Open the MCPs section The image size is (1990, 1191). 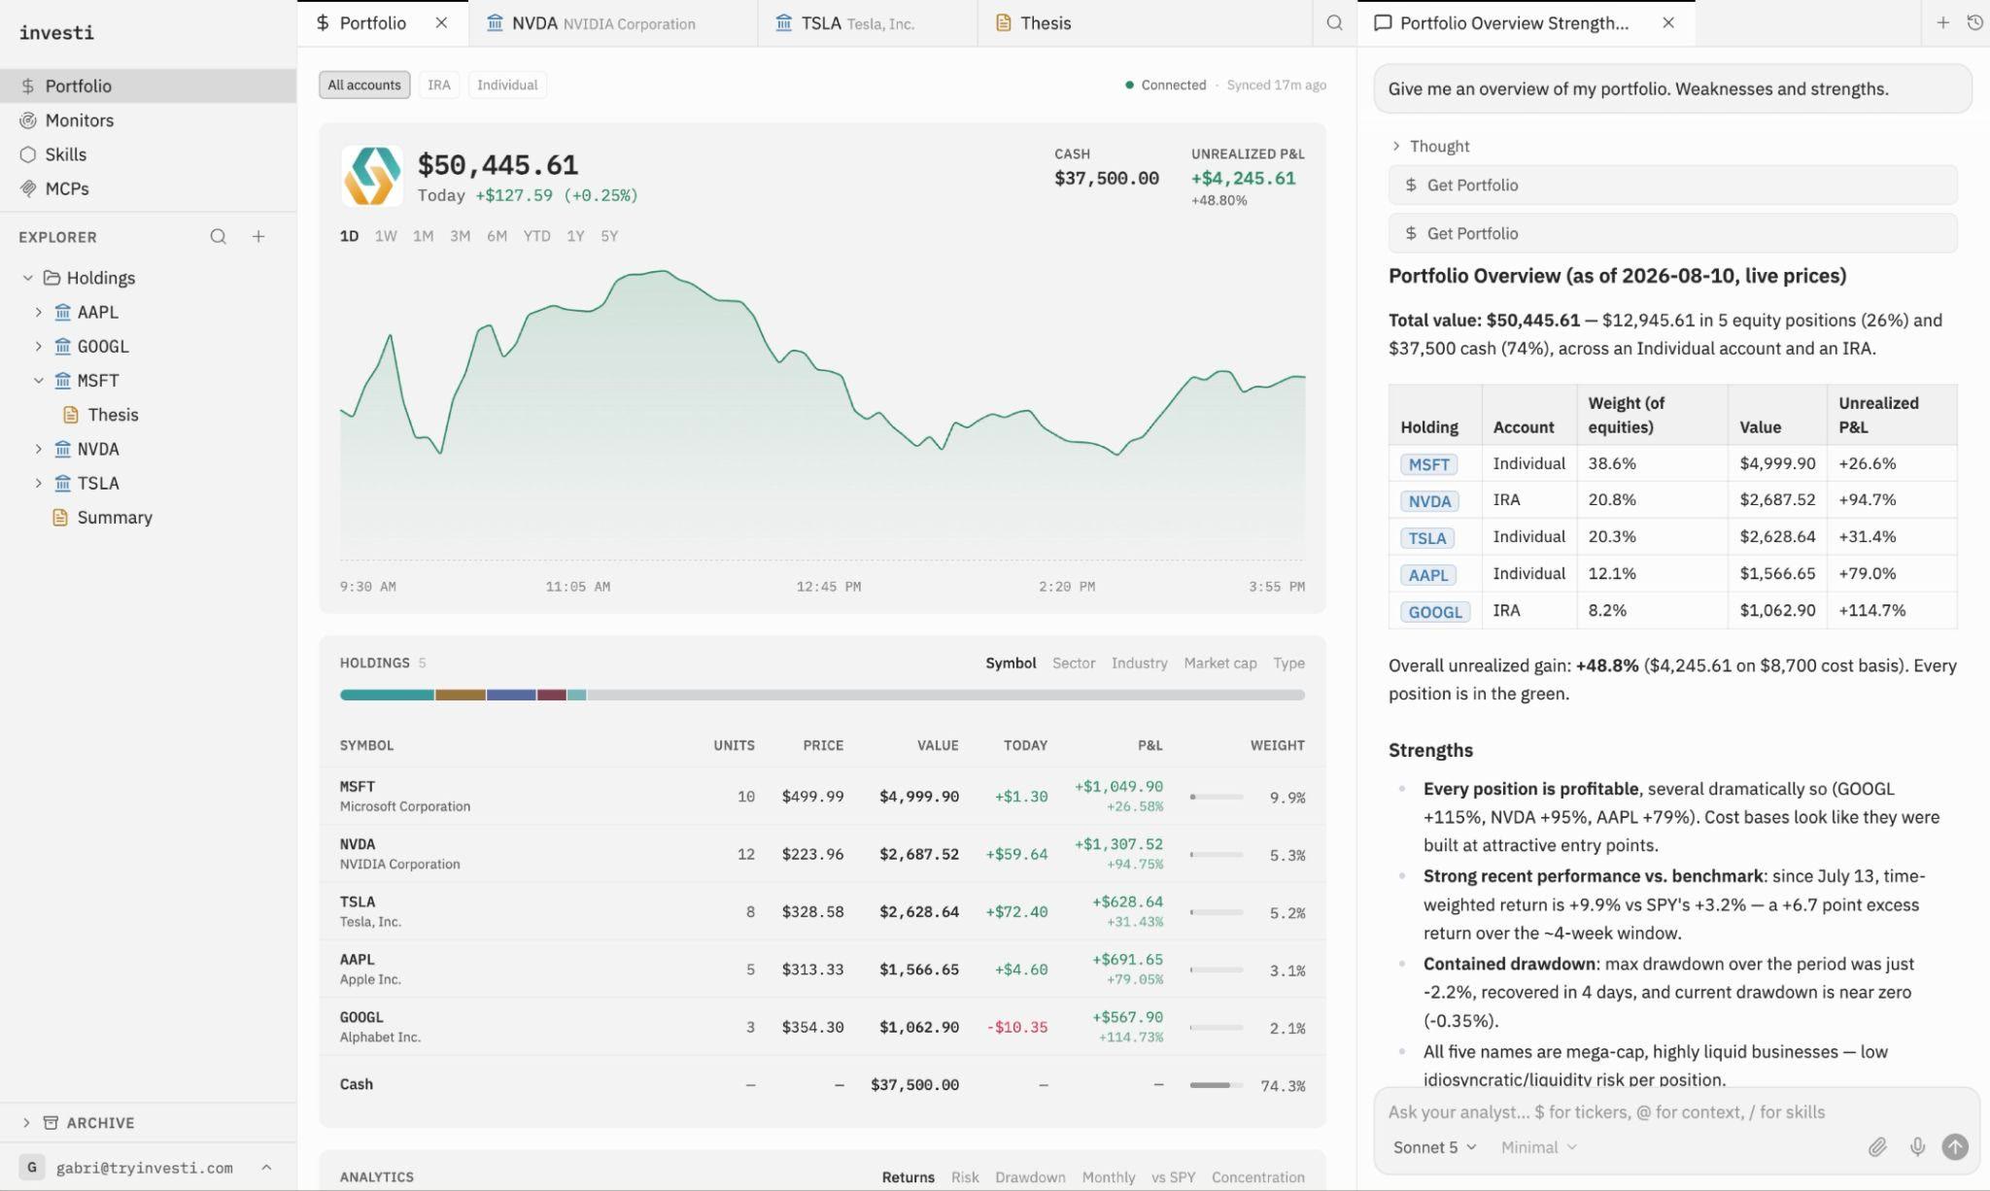[x=67, y=188]
